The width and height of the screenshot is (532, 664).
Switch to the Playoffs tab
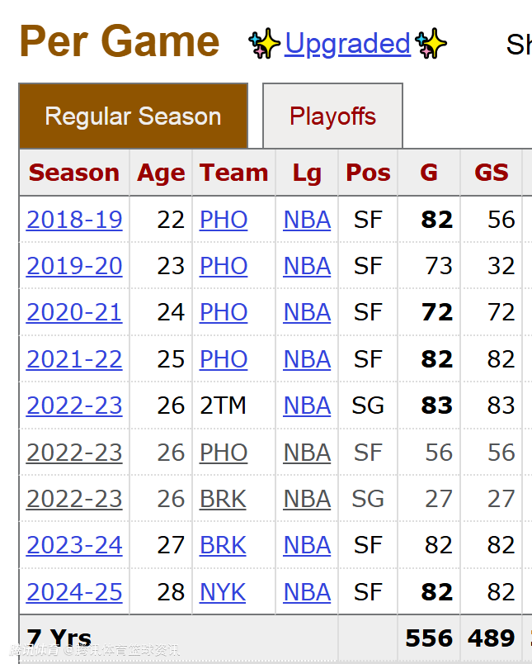click(332, 116)
